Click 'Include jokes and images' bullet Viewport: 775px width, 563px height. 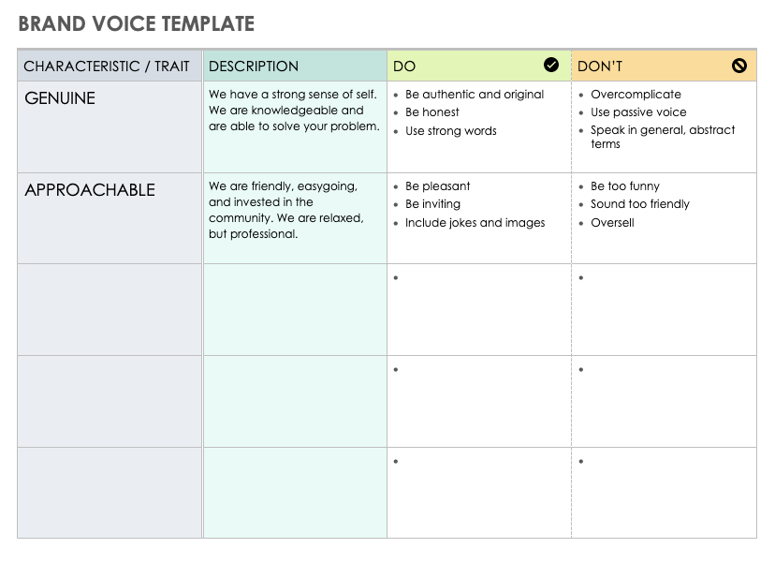click(475, 223)
